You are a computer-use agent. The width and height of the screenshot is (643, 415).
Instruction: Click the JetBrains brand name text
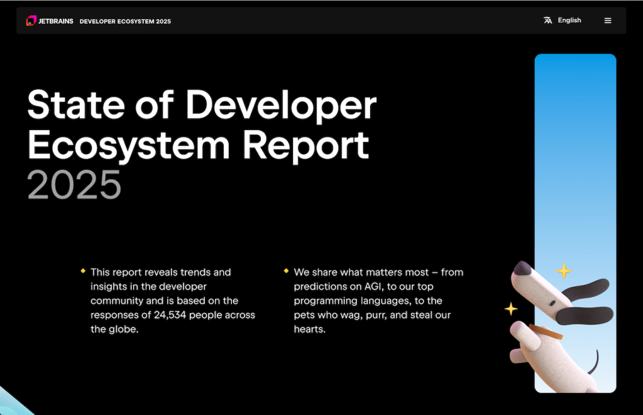point(56,21)
